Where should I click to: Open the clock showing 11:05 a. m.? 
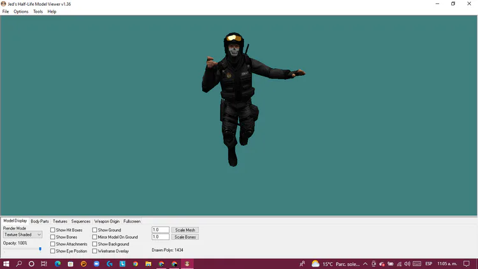(447, 264)
